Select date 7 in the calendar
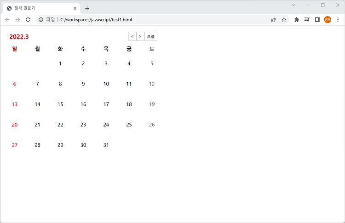The height and width of the screenshot is (223, 345). pyautogui.click(x=37, y=84)
